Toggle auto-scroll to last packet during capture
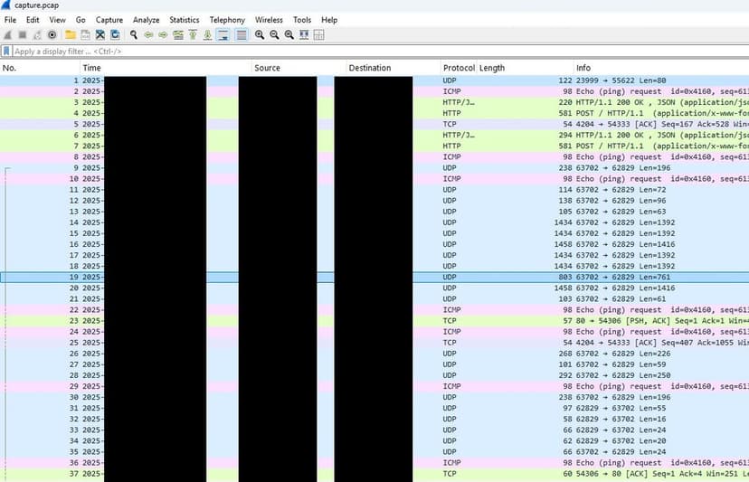The image size is (749, 482). pyautogui.click(x=223, y=35)
